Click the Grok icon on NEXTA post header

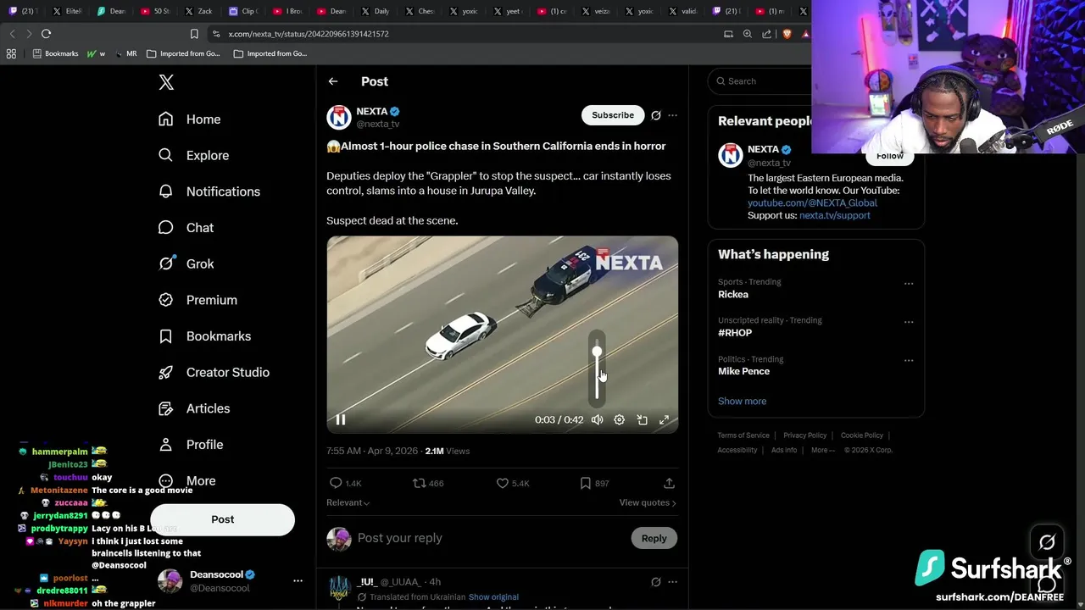655,115
